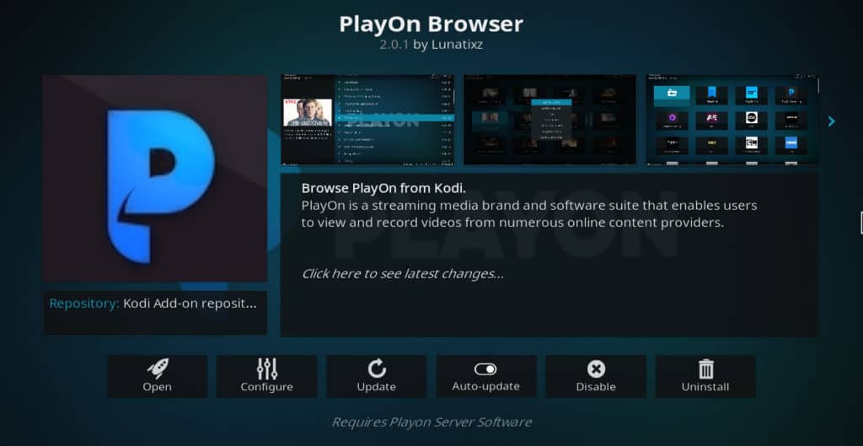This screenshot has width=863, height=446.
Task: Click the large PlayOn P logo
Action: [x=155, y=179]
